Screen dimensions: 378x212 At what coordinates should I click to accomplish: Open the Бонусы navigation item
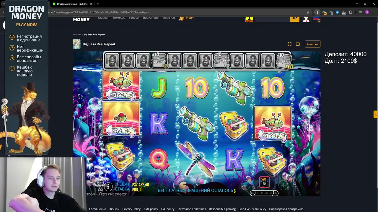[x=134, y=18]
